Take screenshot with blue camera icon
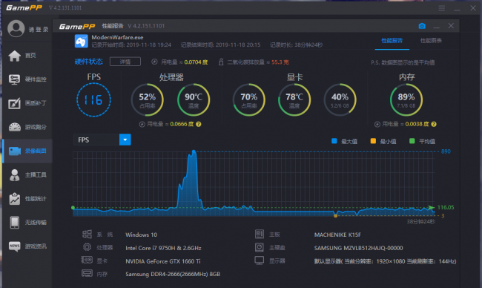Image resolution: width=482 pixels, height=288 pixels. [422, 26]
